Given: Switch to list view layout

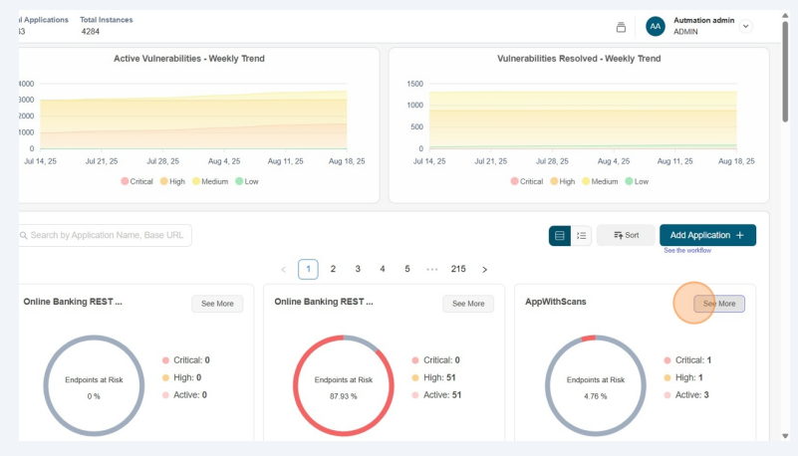Looking at the screenshot, I should (x=582, y=235).
